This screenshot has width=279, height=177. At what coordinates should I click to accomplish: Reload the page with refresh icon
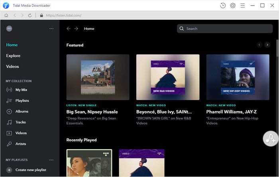tap(30, 15)
